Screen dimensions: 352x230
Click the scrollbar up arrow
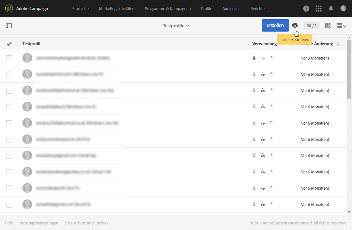(x=349, y=38)
